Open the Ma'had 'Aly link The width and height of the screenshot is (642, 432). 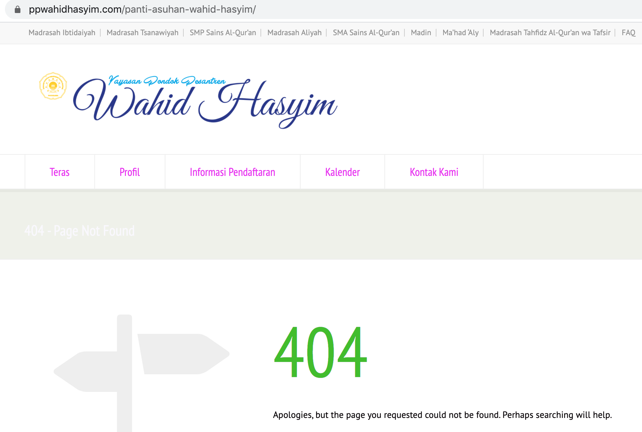click(x=460, y=33)
